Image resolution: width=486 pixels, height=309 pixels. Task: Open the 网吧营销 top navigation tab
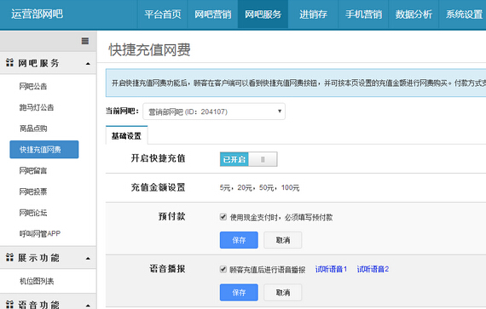213,14
